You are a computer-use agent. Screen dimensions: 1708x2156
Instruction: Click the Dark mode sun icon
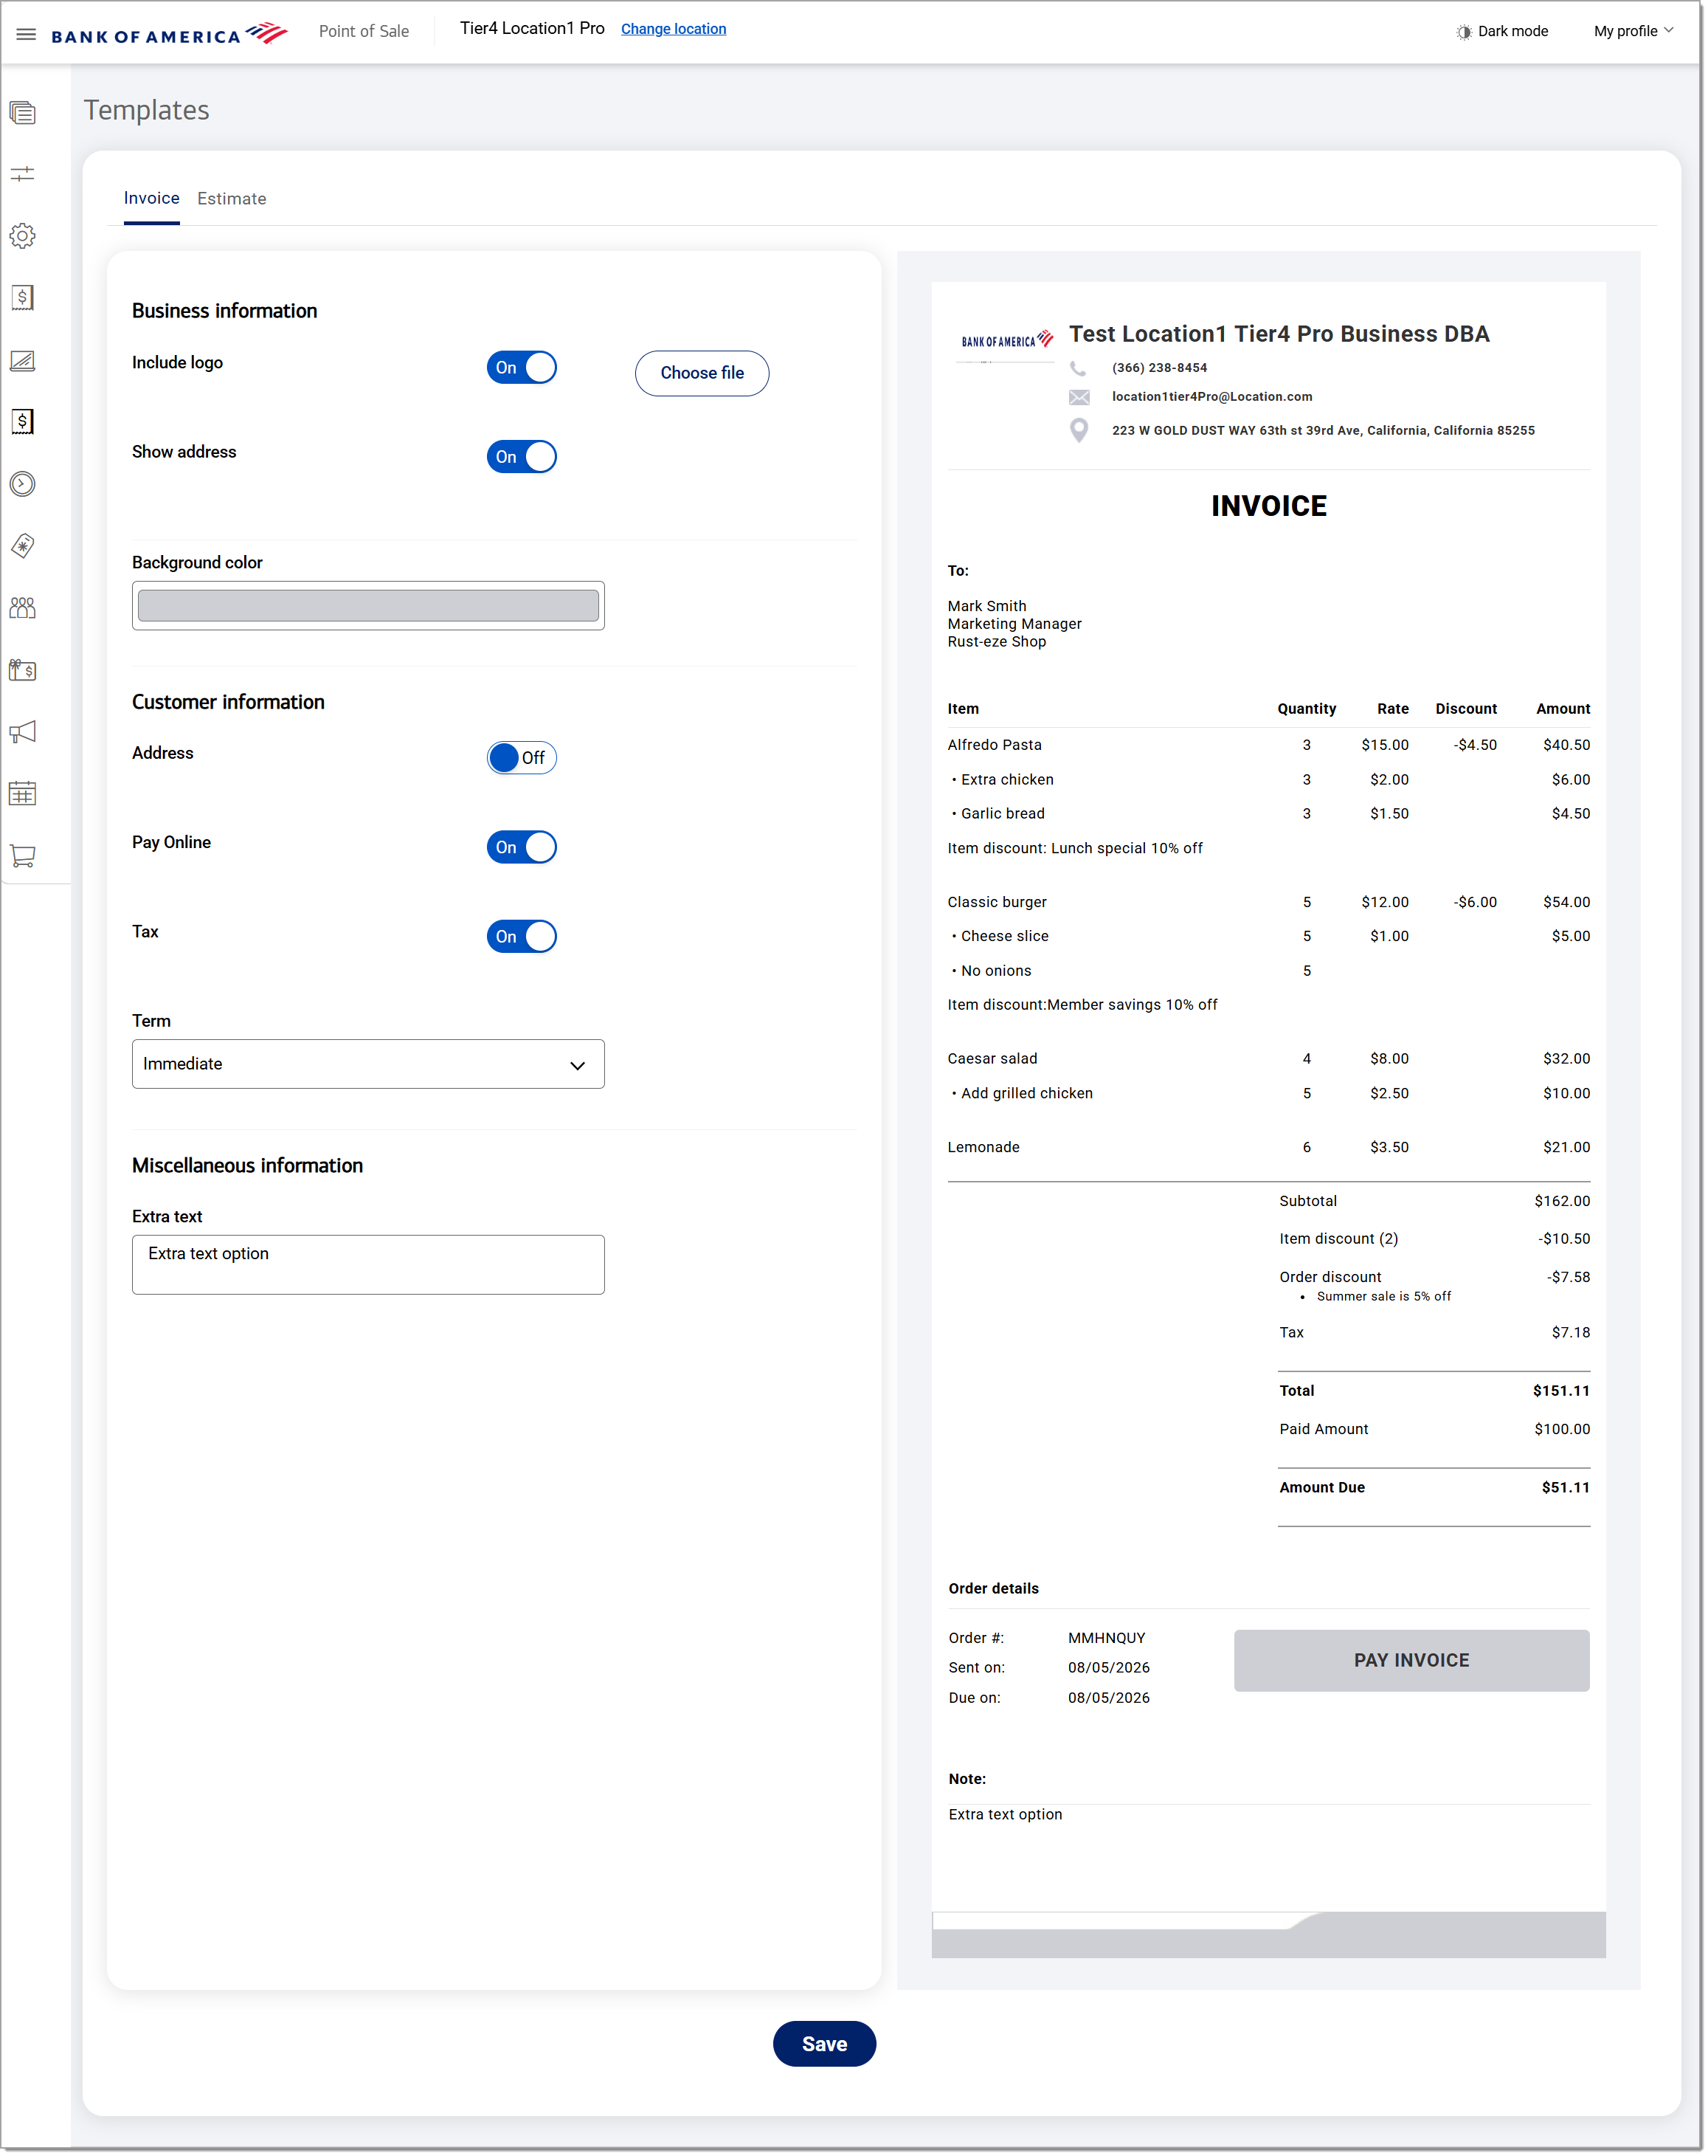tap(1464, 32)
